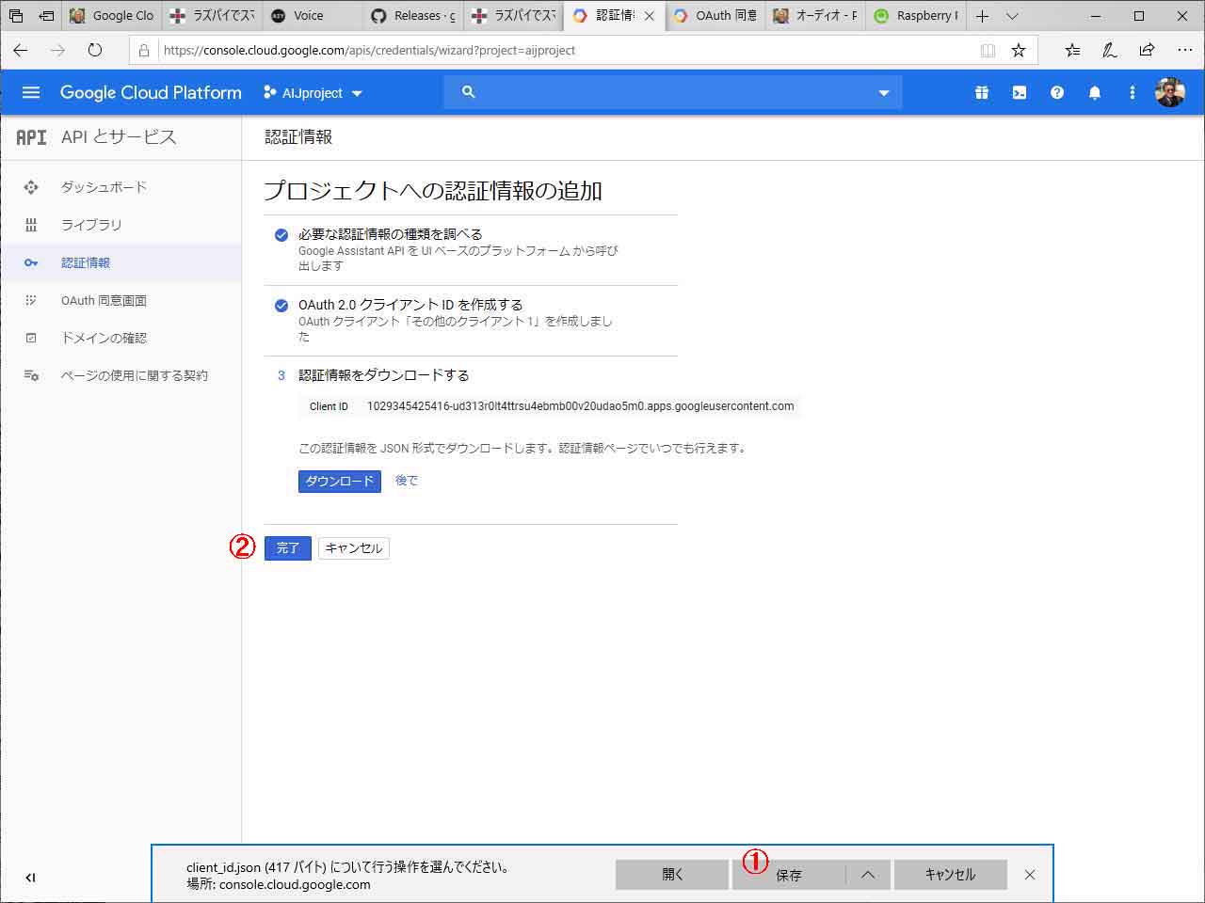Activate Cloud Shell icon
Screen dimensions: 1205x903
click(x=1020, y=92)
